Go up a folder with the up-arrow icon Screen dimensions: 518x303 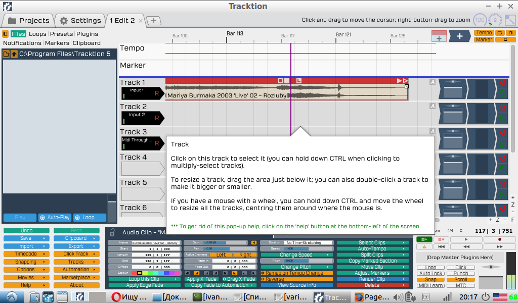(14, 54)
